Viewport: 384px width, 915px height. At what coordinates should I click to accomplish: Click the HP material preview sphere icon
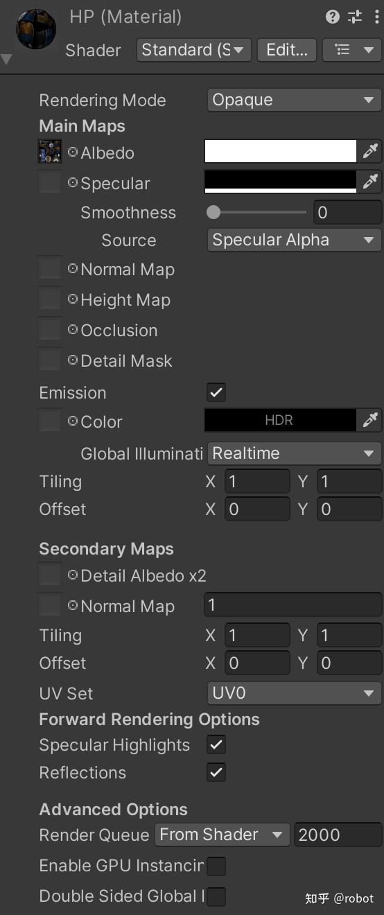[x=35, y=29]
